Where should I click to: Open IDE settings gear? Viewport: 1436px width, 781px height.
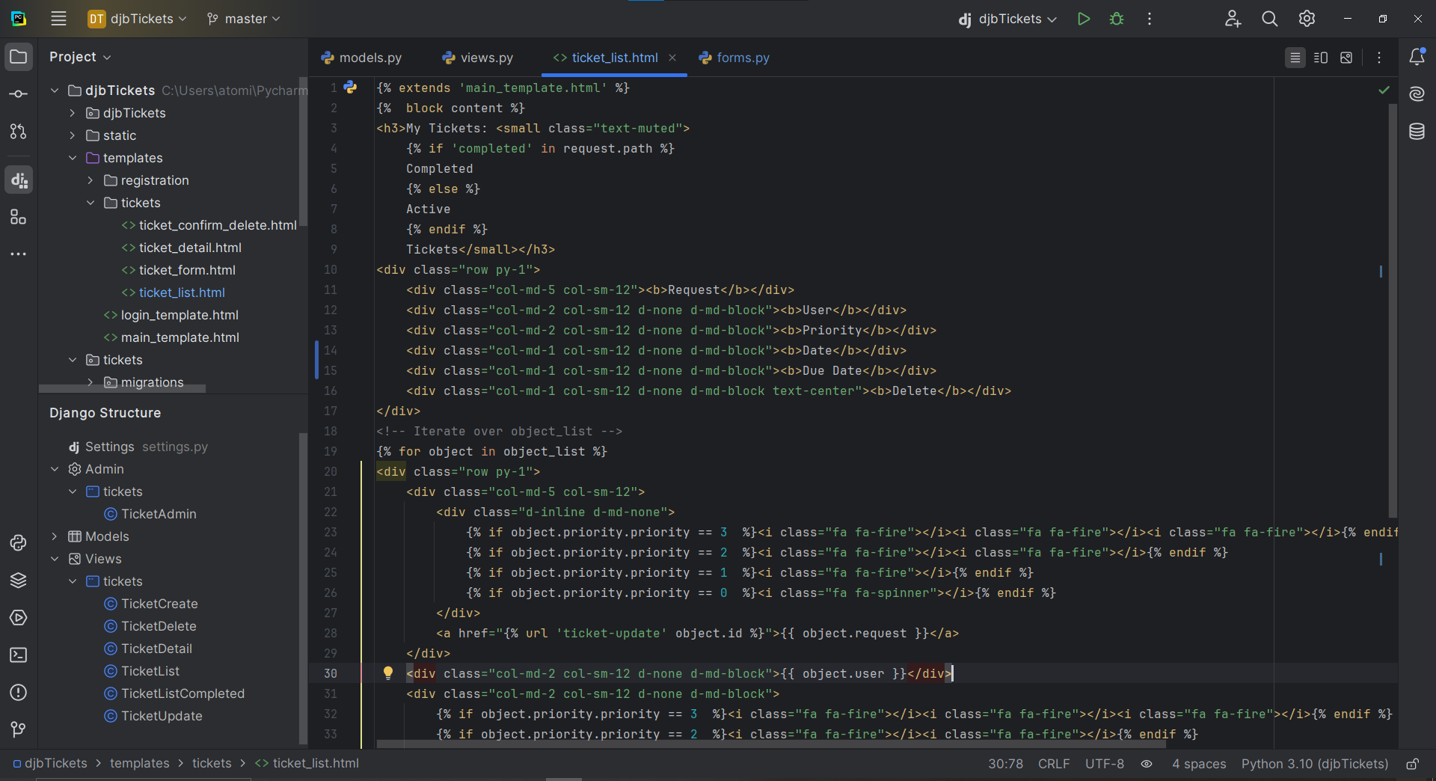[x=1307, y=19]
